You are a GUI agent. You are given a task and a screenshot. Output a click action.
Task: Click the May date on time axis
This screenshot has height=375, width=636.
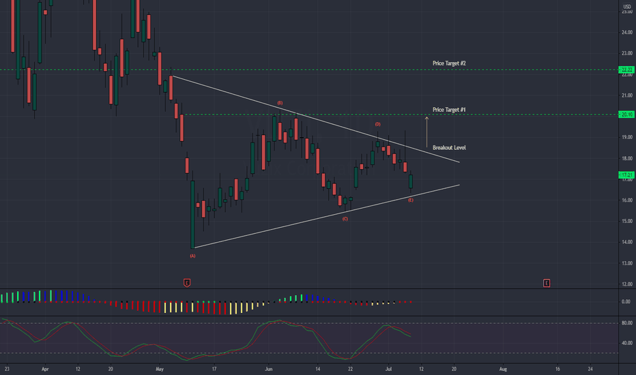(x=160, y=369)
